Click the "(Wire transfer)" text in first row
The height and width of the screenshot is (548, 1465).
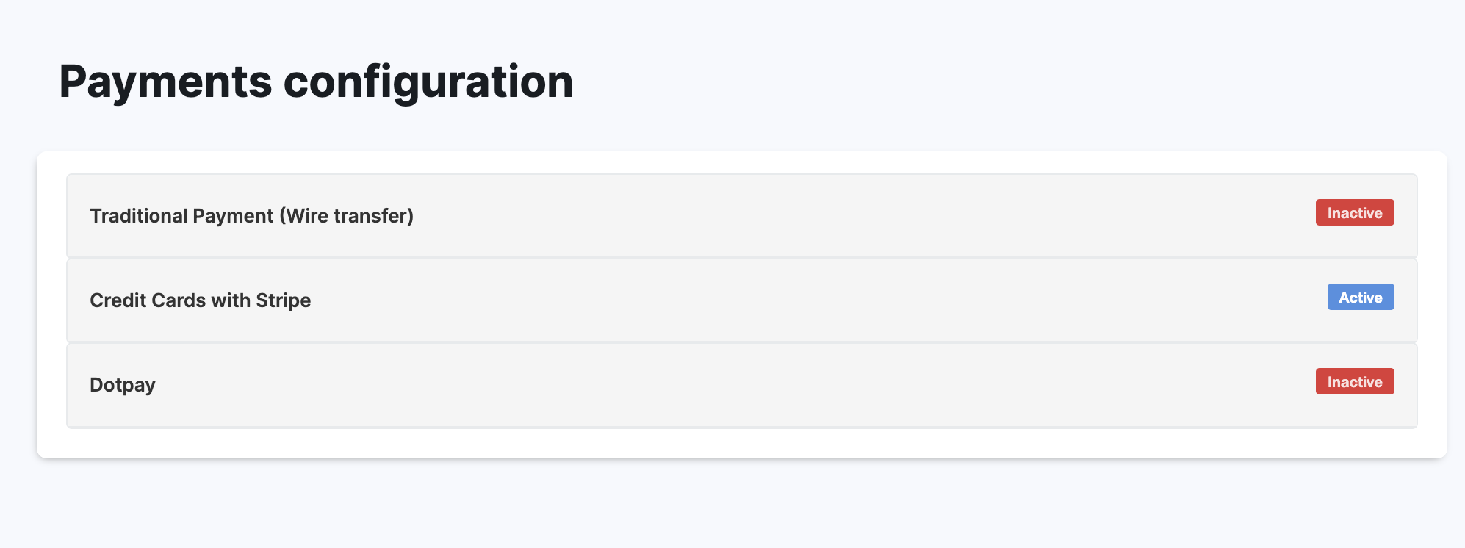click(346, 216)
